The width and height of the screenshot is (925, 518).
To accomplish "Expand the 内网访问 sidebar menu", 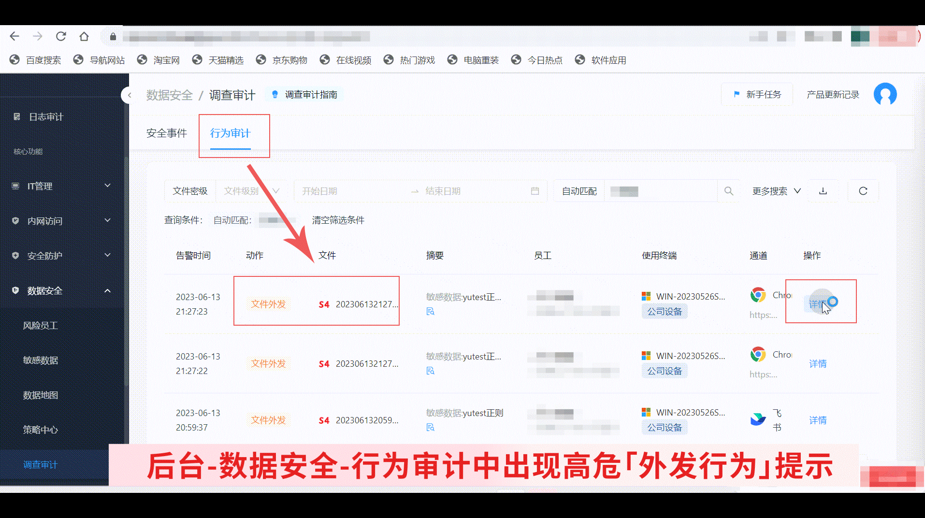I will click(62, 221).
